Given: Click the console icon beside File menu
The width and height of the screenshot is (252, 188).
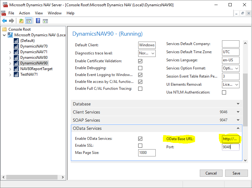Looking at the screenshot, I should click(x=3, y=13).
